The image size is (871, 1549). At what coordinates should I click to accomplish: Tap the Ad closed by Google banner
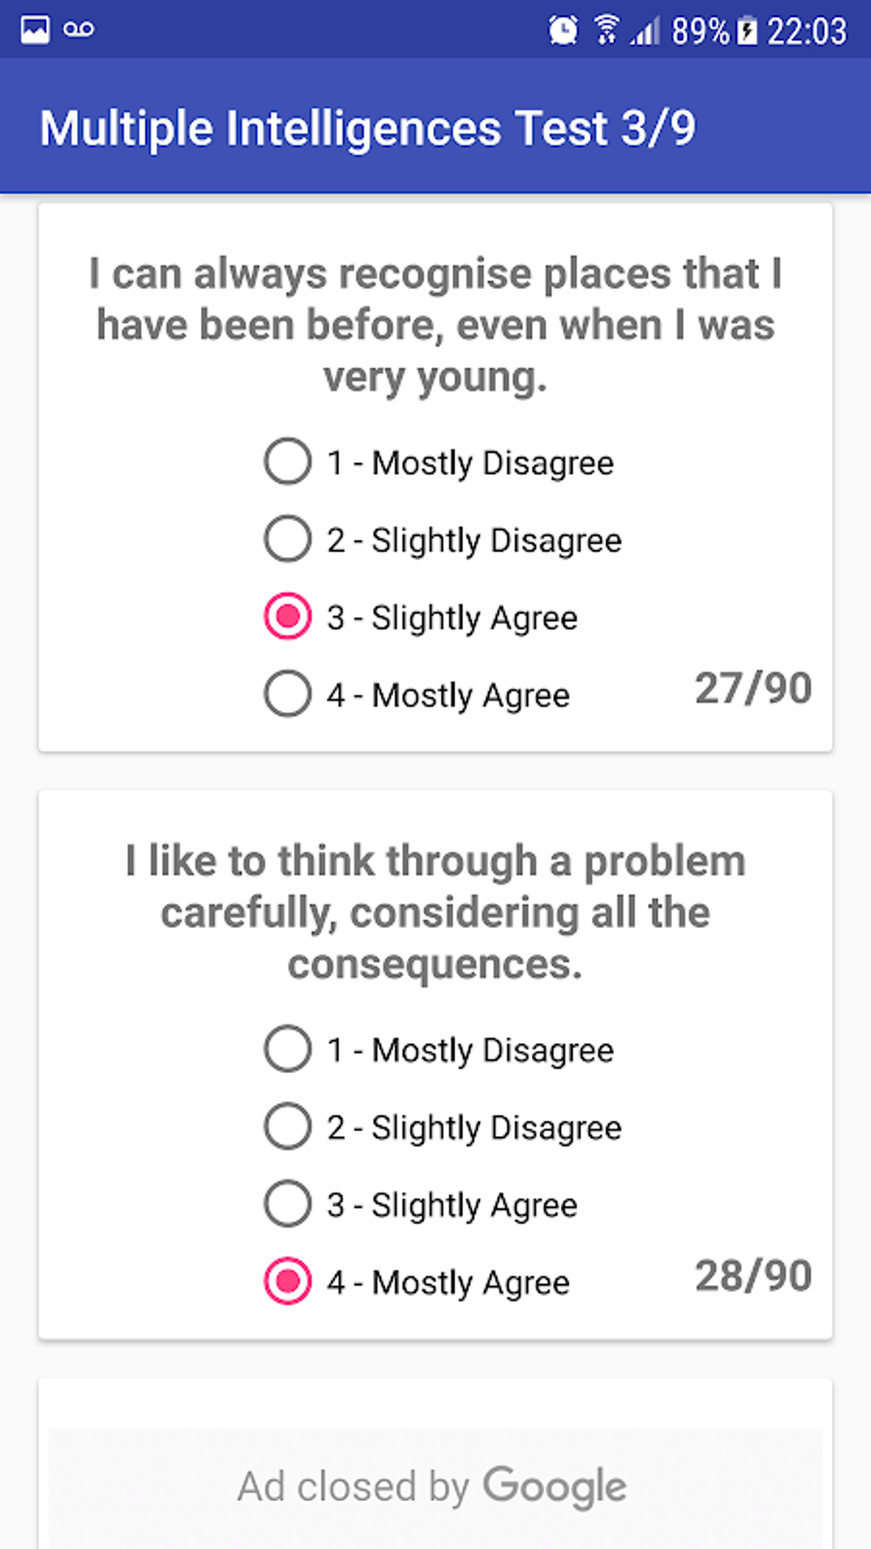(432, 1486)
